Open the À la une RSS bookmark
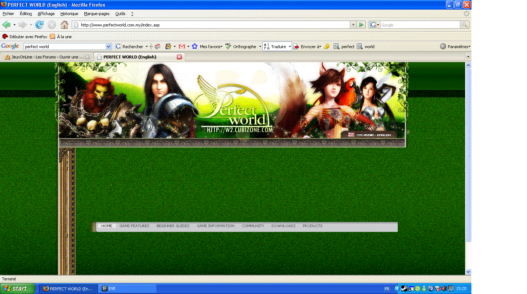This screenshot has height=294, width=527. click(x=61, y=37)
